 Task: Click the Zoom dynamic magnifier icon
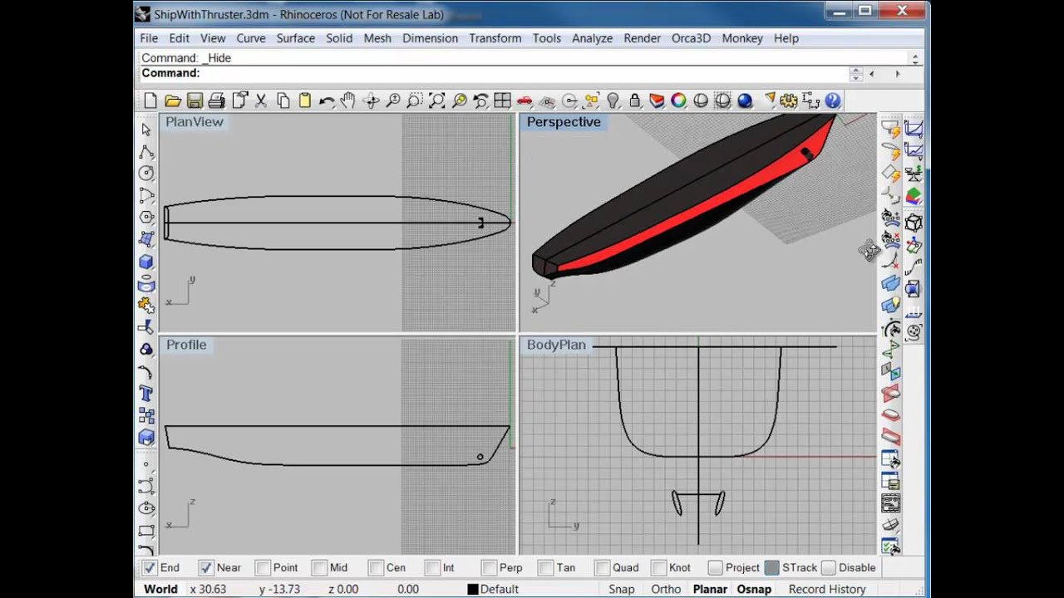click(392, 100)
